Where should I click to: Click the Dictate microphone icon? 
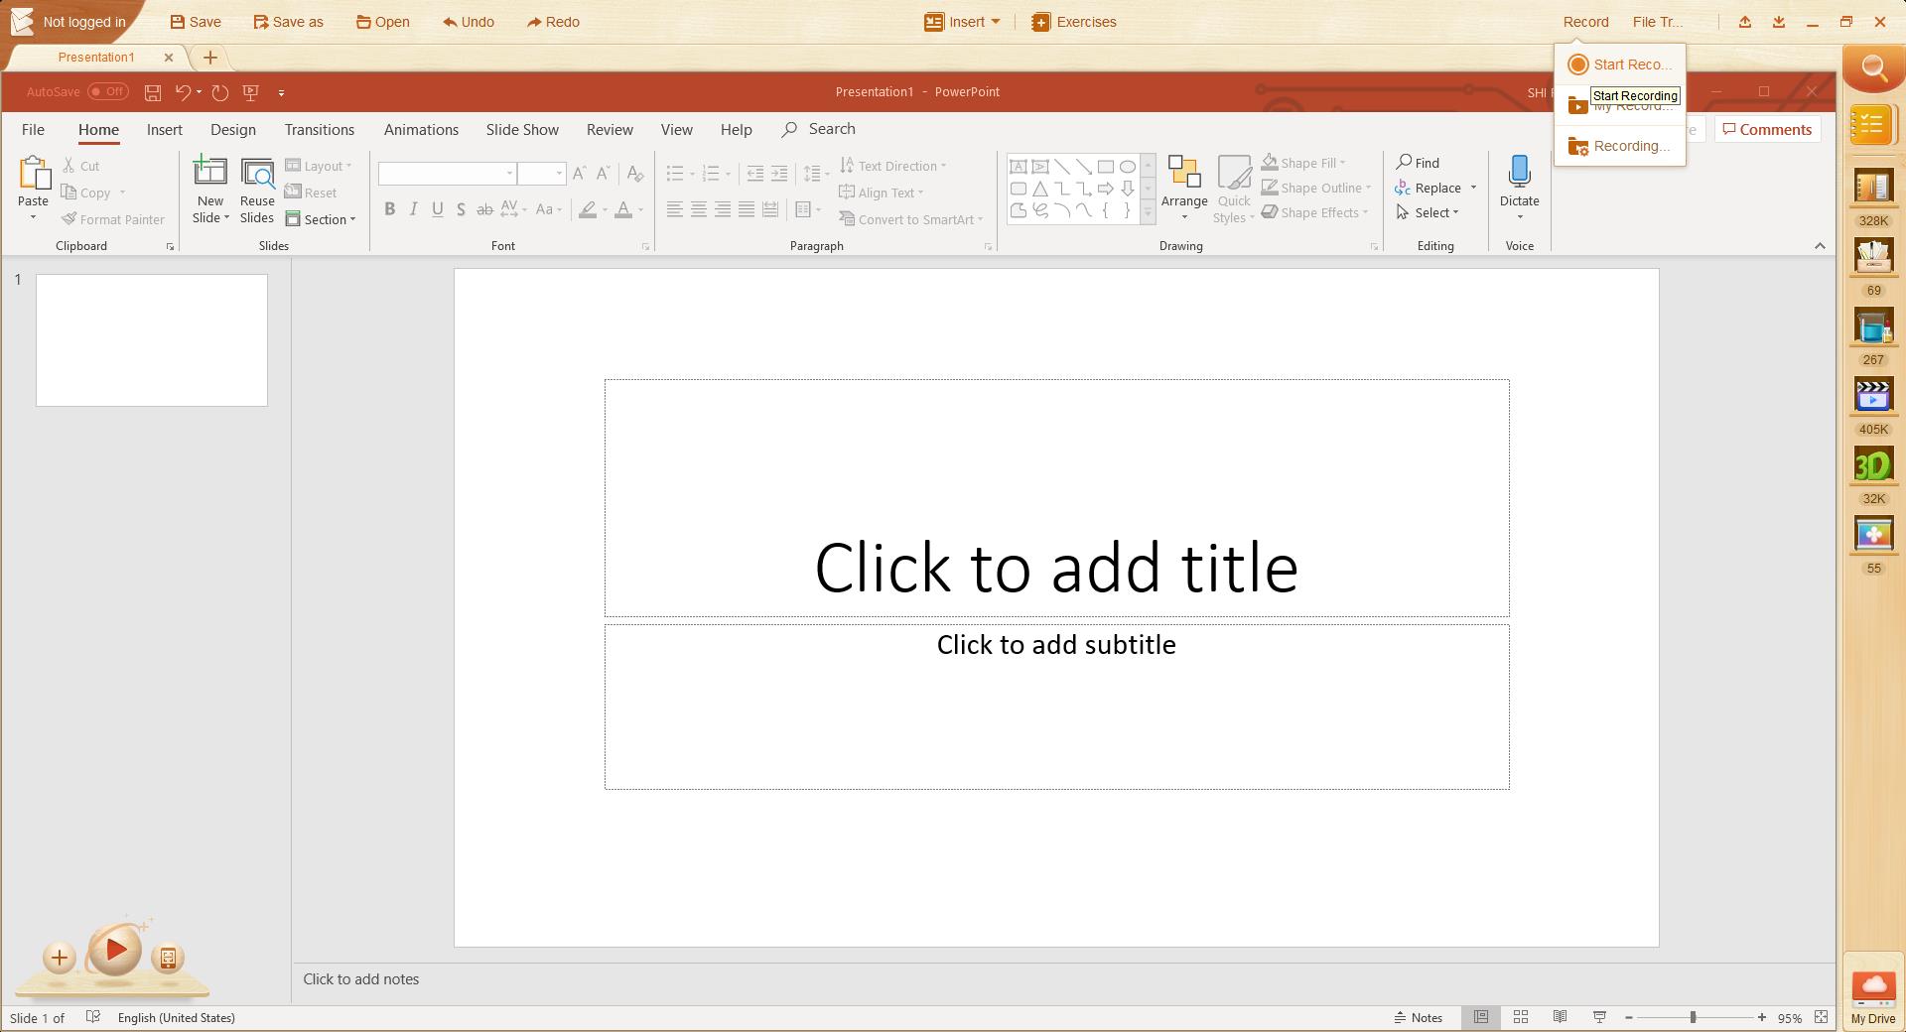coord(1519,172)
